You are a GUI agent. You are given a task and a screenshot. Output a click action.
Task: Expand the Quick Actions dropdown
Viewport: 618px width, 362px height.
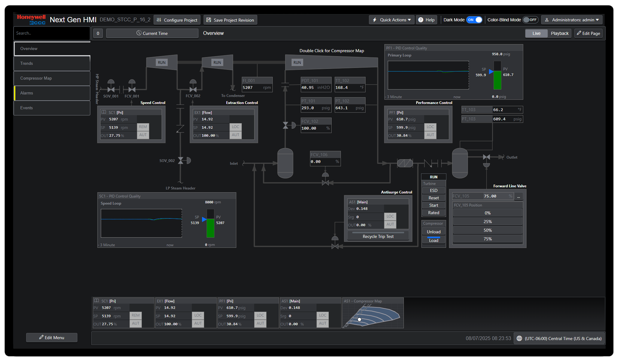[409, 20]
